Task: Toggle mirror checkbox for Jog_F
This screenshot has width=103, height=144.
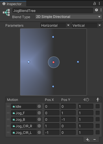Action: coord(98,113)
